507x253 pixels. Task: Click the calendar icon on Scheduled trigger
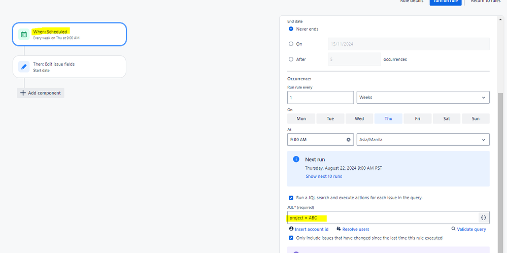(x=24, y=35)
